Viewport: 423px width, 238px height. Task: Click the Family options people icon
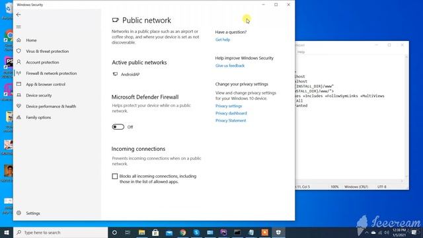click(x=19, y=118)
